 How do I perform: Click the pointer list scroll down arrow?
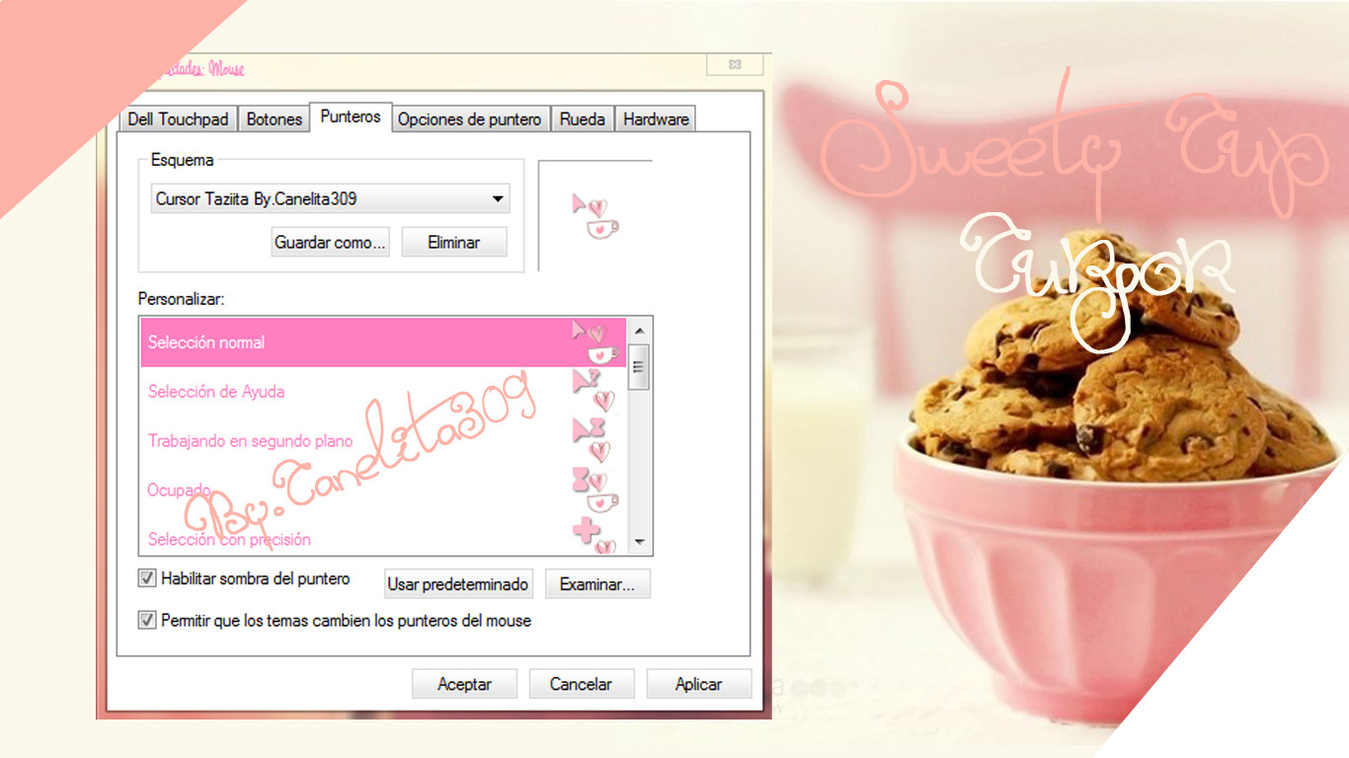(x=638, y=542)
